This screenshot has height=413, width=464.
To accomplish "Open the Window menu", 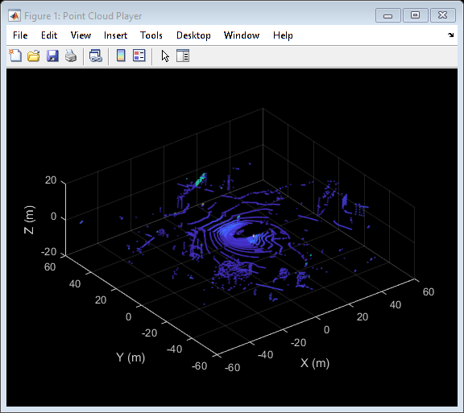I will pyautogui.click(x=242, y=35).
